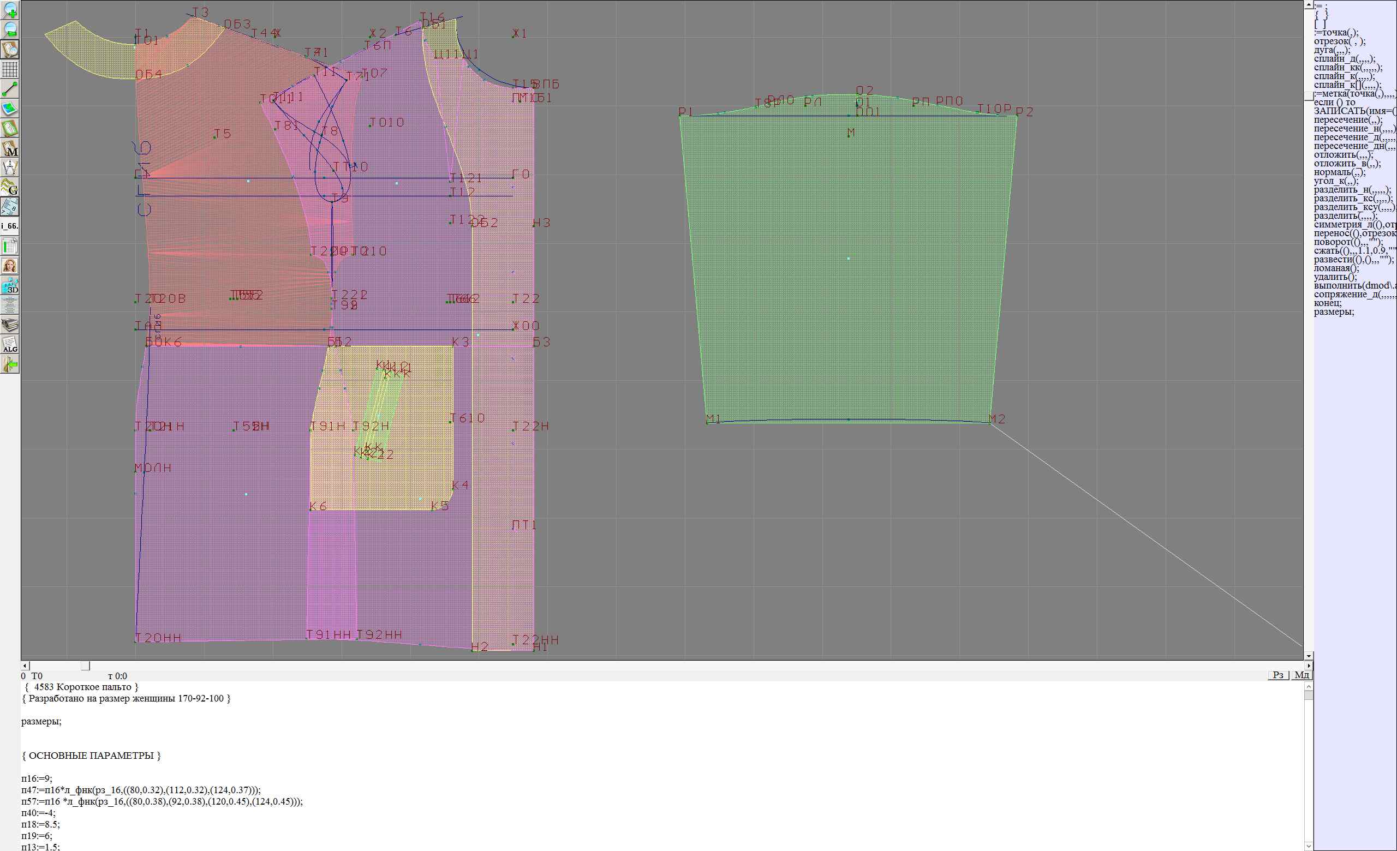The image size is (1397, 851).
Task: Click the i_66 size label button
Action: pyautogui.click(x=10, y=226)
